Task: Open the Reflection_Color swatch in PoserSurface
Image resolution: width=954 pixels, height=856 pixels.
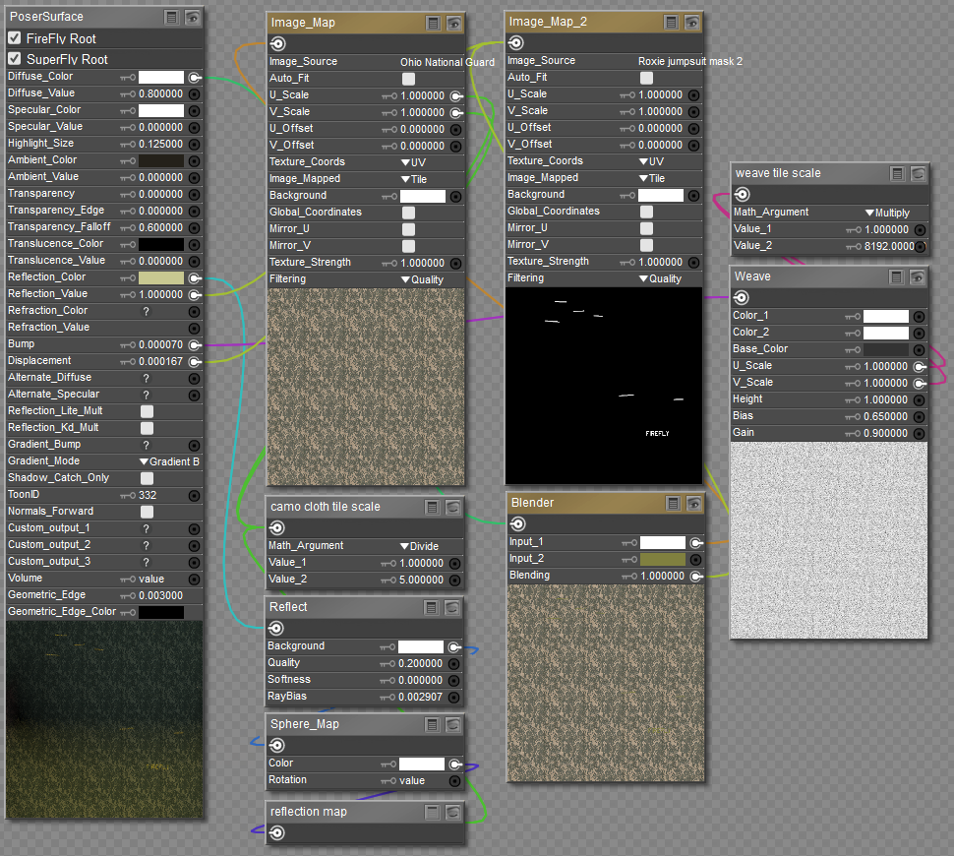Action: tap(161, 277)
